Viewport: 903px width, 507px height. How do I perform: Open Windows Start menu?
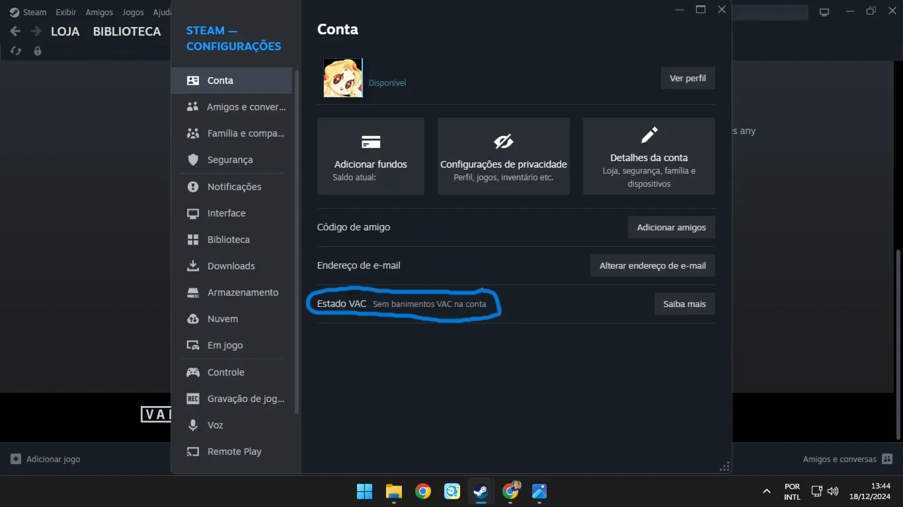(365, 491)
